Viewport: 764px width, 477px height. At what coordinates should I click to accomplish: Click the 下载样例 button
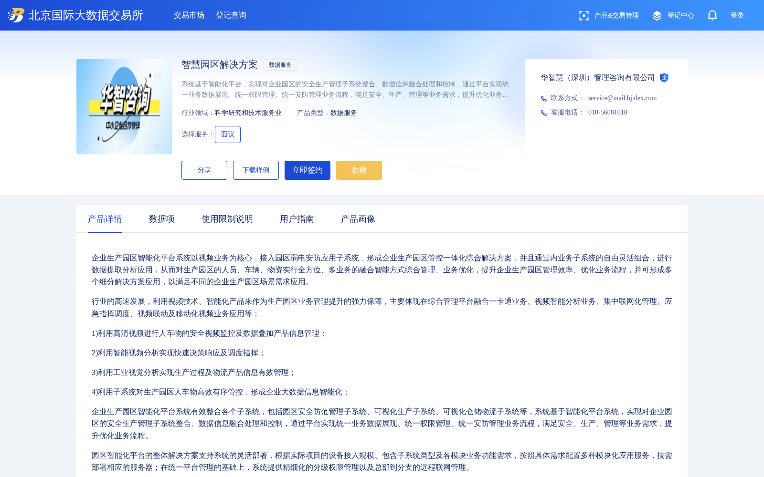(x=256, y=170)
